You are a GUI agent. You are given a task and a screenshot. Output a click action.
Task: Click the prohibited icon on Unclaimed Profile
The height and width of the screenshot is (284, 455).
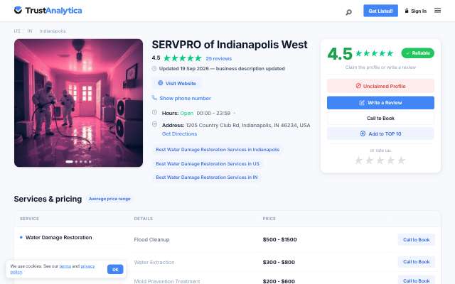point(358,86)
